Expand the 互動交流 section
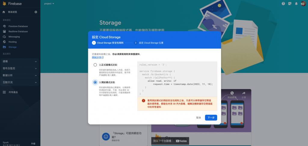The width and height of the screenshot is (308, 146). 20,82
